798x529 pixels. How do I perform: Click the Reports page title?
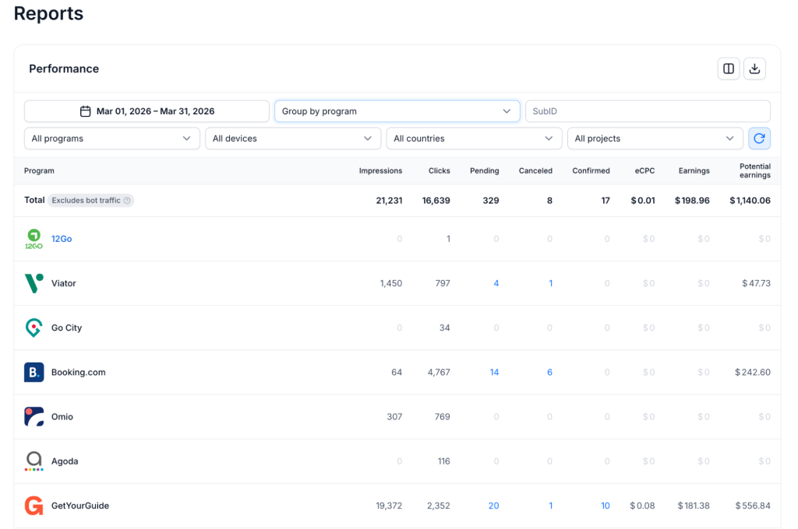click(48, 13)
